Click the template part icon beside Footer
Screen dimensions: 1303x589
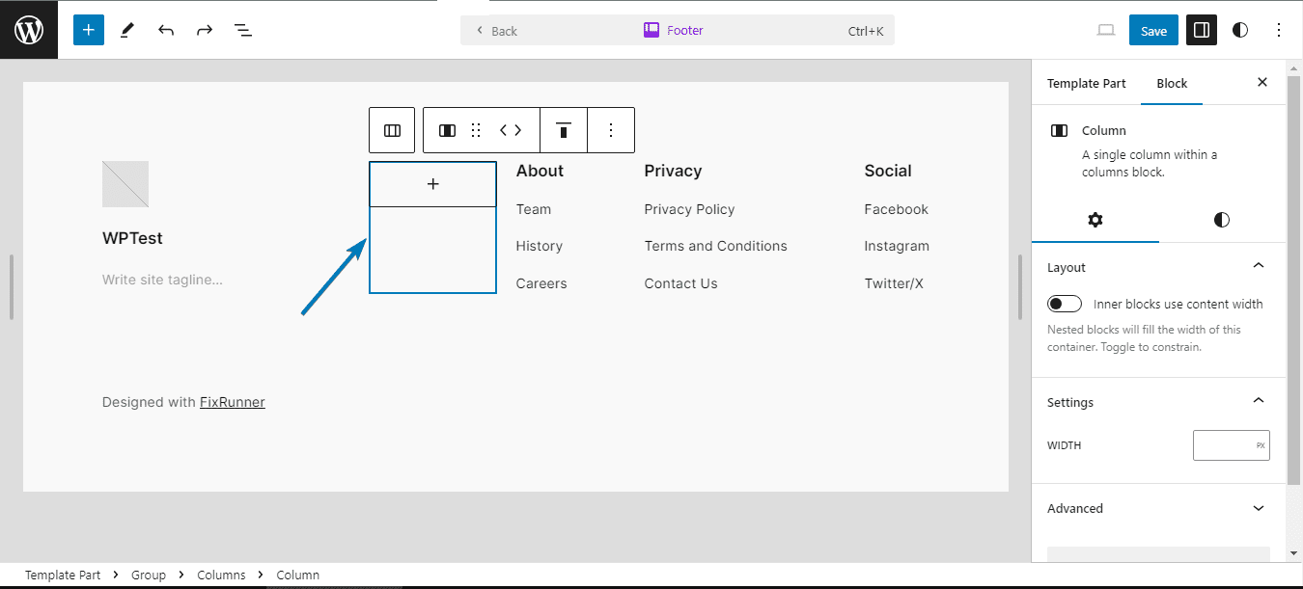pos(651,30)
